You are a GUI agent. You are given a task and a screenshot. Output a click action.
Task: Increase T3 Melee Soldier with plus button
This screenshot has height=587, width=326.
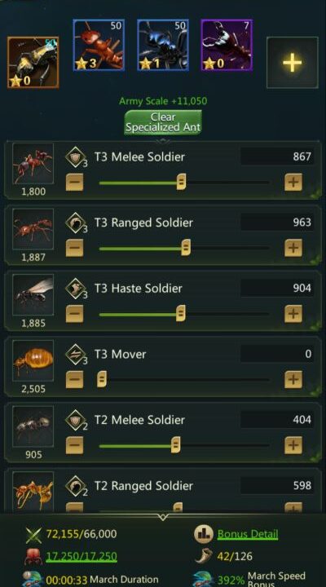click(x=293, y=183)
